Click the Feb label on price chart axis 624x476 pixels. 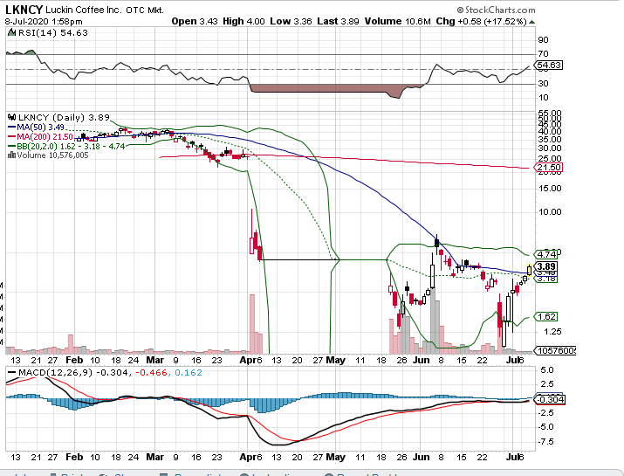pos(74,360)
